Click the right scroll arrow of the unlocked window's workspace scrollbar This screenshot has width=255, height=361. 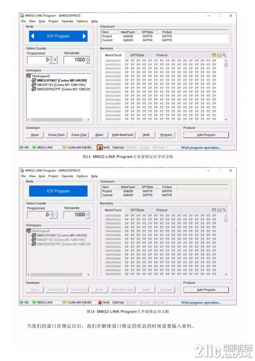[x=88, y=120]
